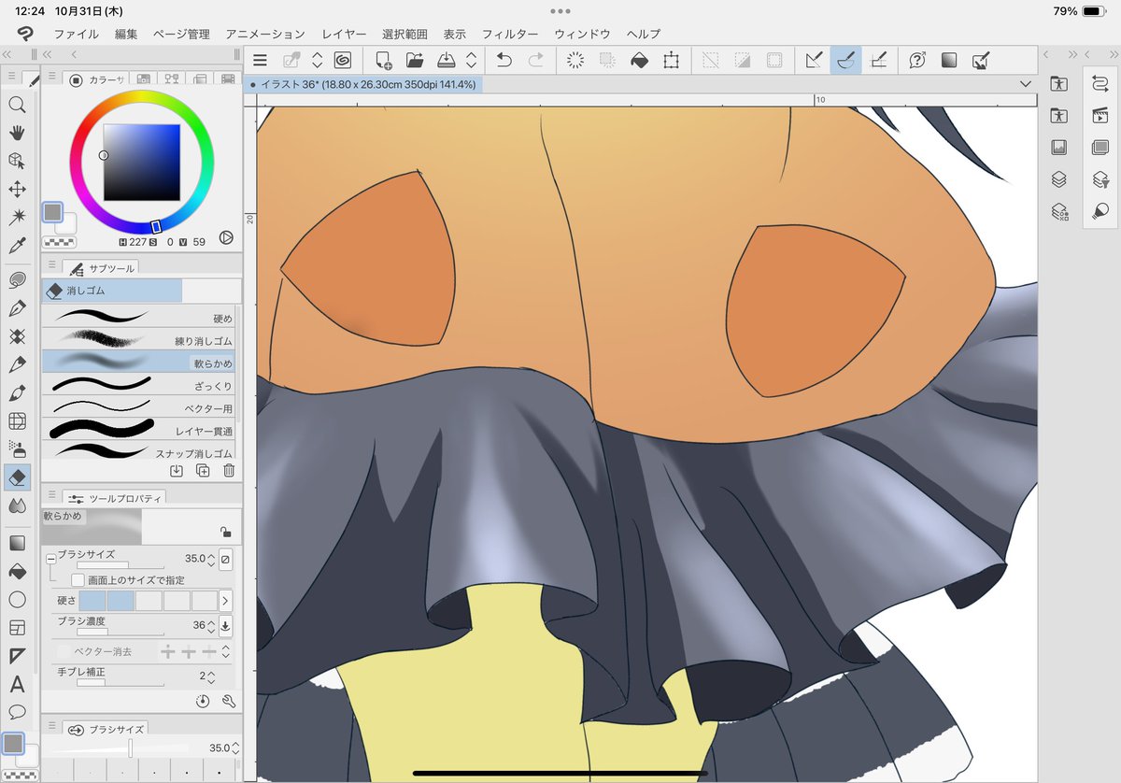Toggle Snap to Special Ruler icon
1121x783 pixels.
tap(846, 60)
